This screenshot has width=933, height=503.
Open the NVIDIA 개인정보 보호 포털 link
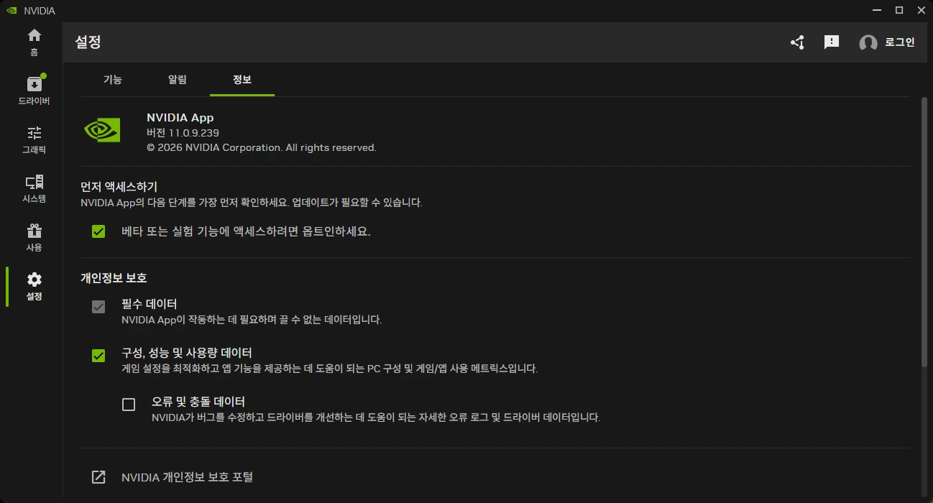coord(187,477)
